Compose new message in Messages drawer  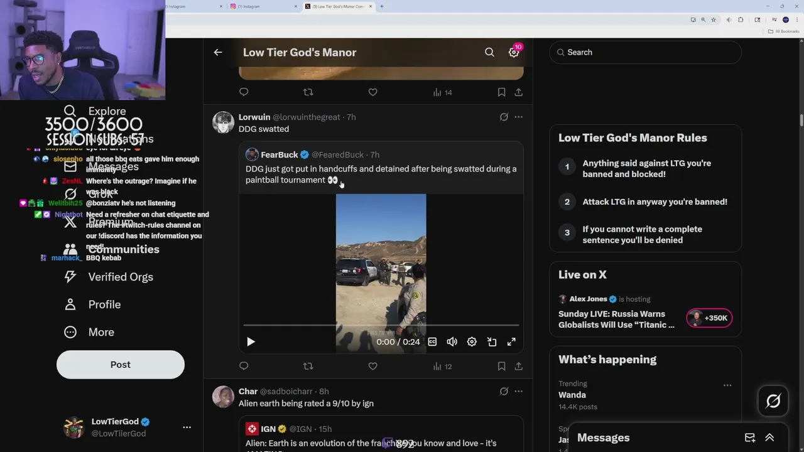point(750,438)
